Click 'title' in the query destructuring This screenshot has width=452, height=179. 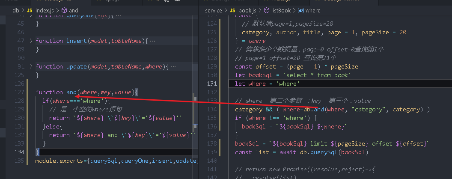312,32
